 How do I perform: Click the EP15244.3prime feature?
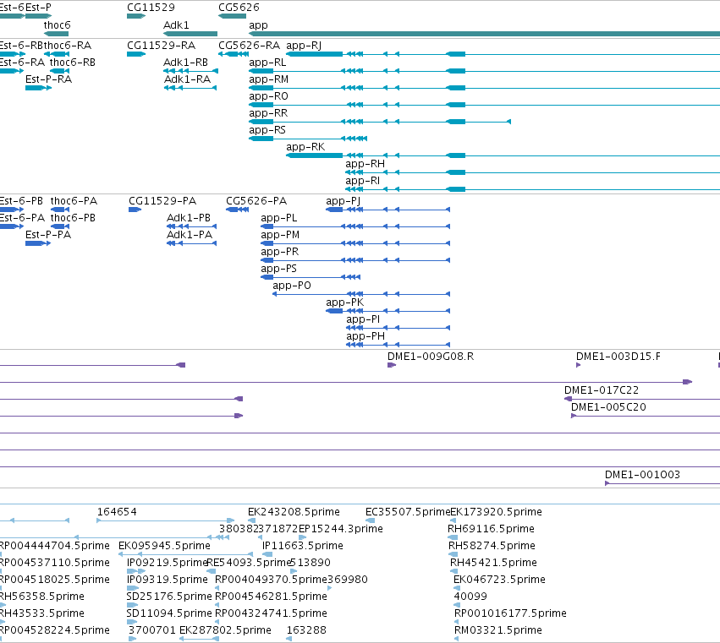tap(341, 529)
